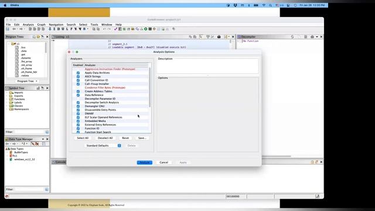This screenshot has width=375, height=211.
Task: Open the Analysis menu
Action: pyautogui.click(x=28, y=25)
